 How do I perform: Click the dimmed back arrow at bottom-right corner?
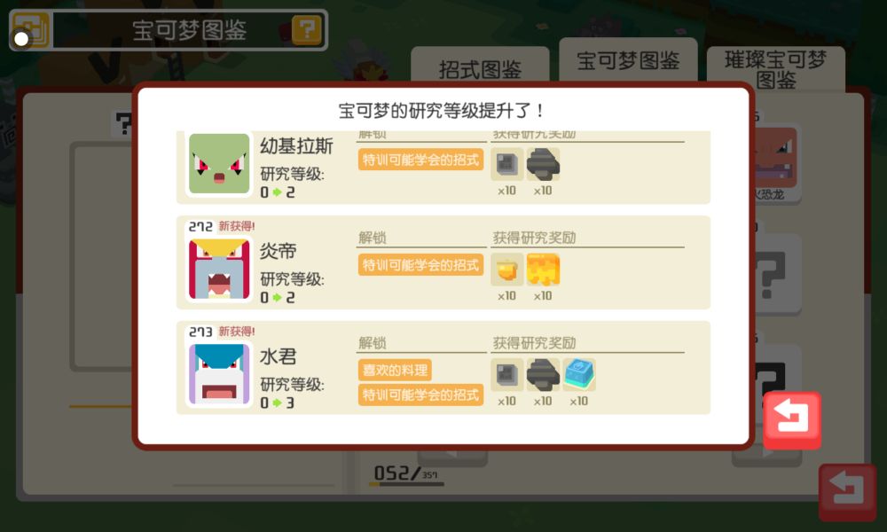(x=847, y=492)
